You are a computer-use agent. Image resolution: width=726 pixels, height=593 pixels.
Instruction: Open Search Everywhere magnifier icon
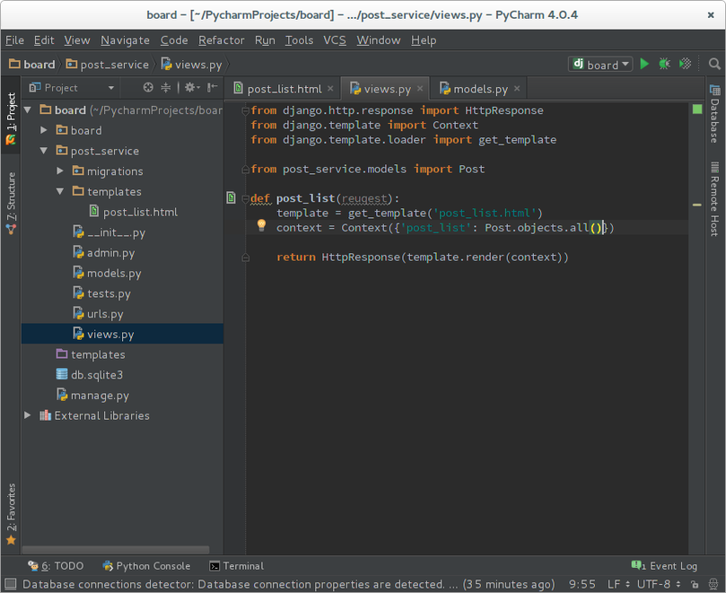point(714,64)
